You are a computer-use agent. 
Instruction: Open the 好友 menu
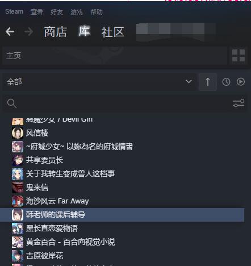[57, 12]
